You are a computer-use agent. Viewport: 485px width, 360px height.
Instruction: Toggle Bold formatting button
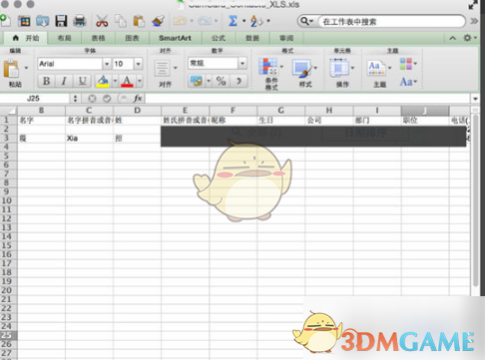(x=47, y=81)
